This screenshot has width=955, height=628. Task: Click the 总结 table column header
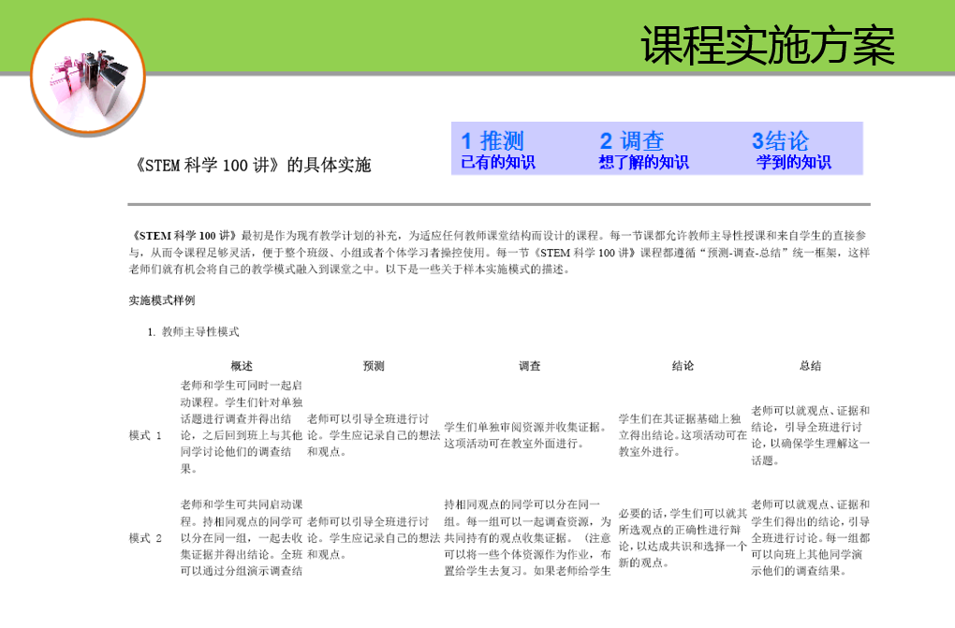tap(810, 366)
